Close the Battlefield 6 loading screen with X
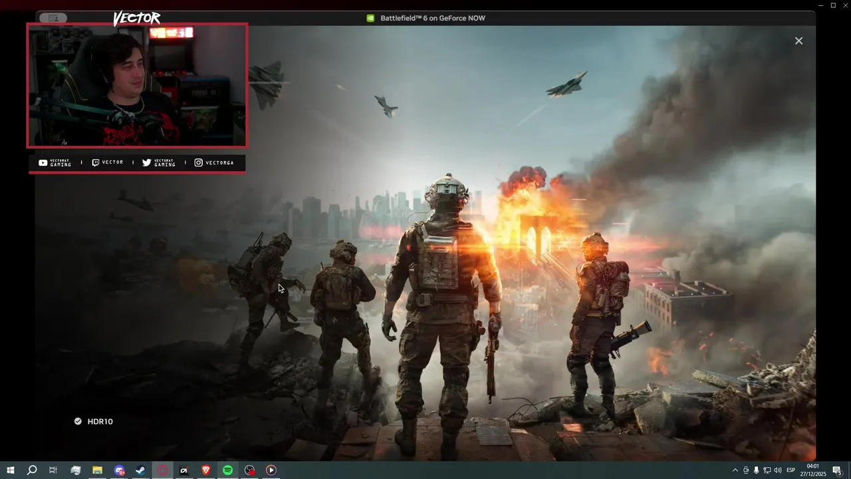Screen dimensions: 851x479 (x=798, y=41)
